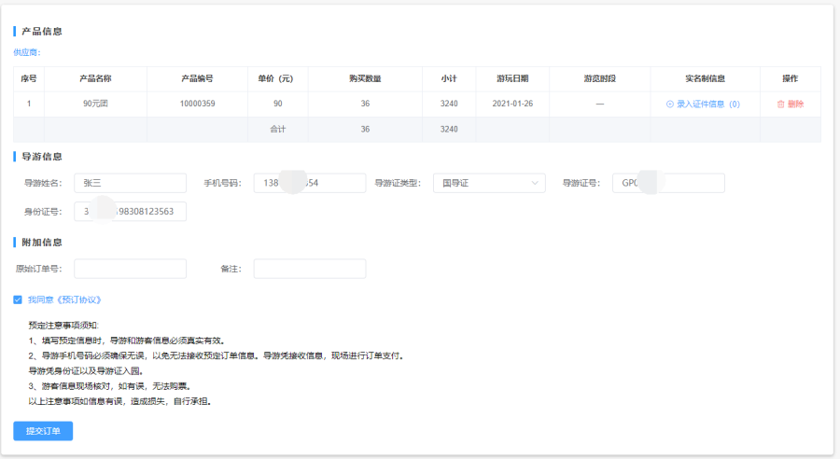This screenshot has height=459, width=840.
Task: Open the 录入证件信息 (0) link text
Action: coord(707,104)
